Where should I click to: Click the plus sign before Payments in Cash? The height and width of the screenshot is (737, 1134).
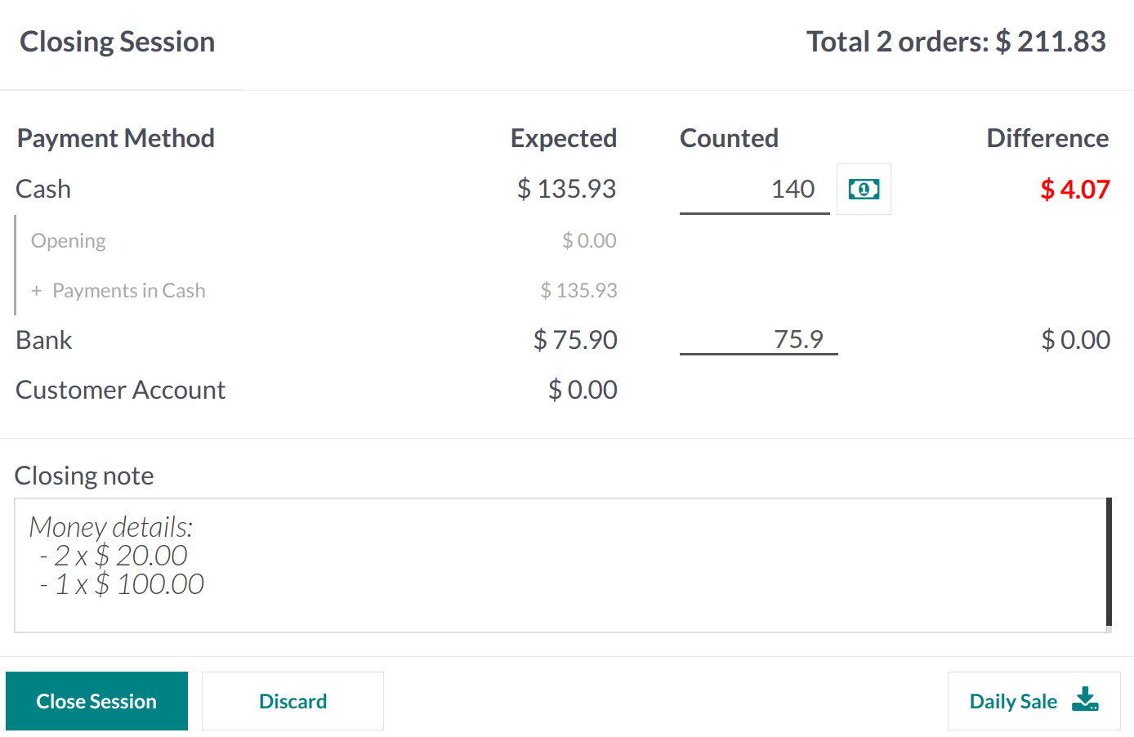(x=36, y=291)
